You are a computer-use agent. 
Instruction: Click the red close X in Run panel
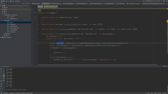[x=1, y=86]
